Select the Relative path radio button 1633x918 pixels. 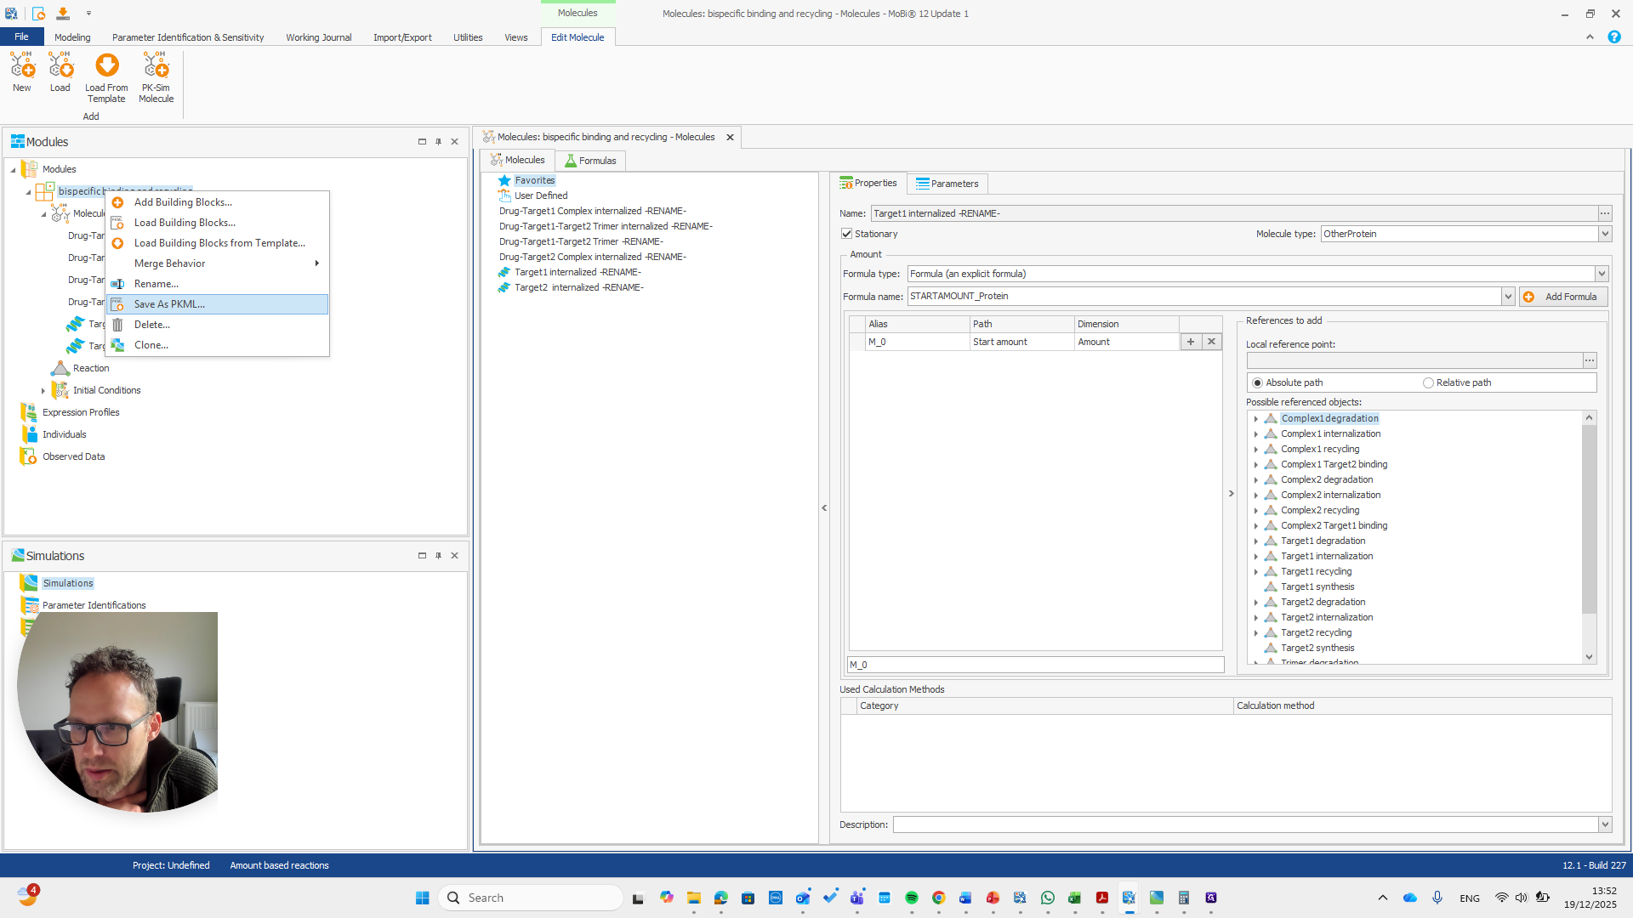[x=1428, y=383]
